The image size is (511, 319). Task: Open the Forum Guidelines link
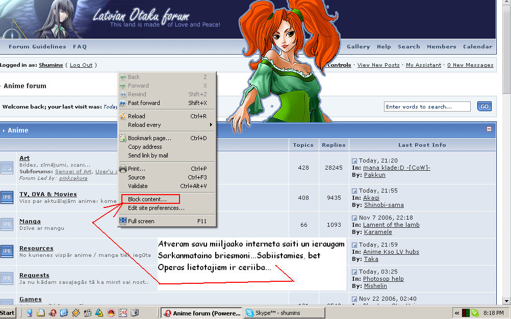point(37,46)
